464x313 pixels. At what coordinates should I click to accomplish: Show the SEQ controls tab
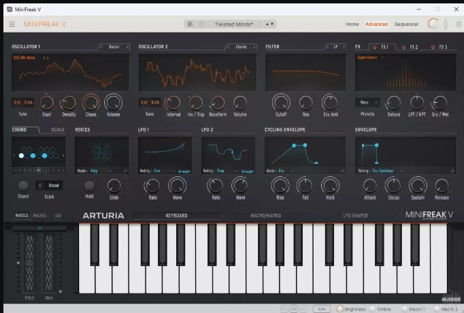click(x=58, y=216)
